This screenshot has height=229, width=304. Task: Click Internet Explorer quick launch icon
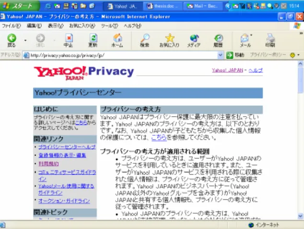[x=48, y=6]
